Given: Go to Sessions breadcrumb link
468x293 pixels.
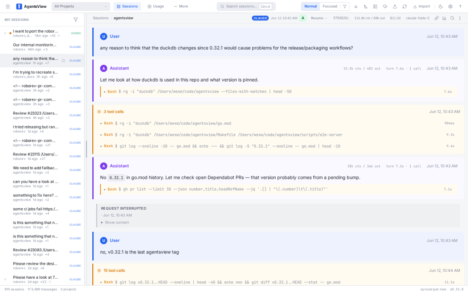Looking at the screenshot, I should (x=101, y=18).
